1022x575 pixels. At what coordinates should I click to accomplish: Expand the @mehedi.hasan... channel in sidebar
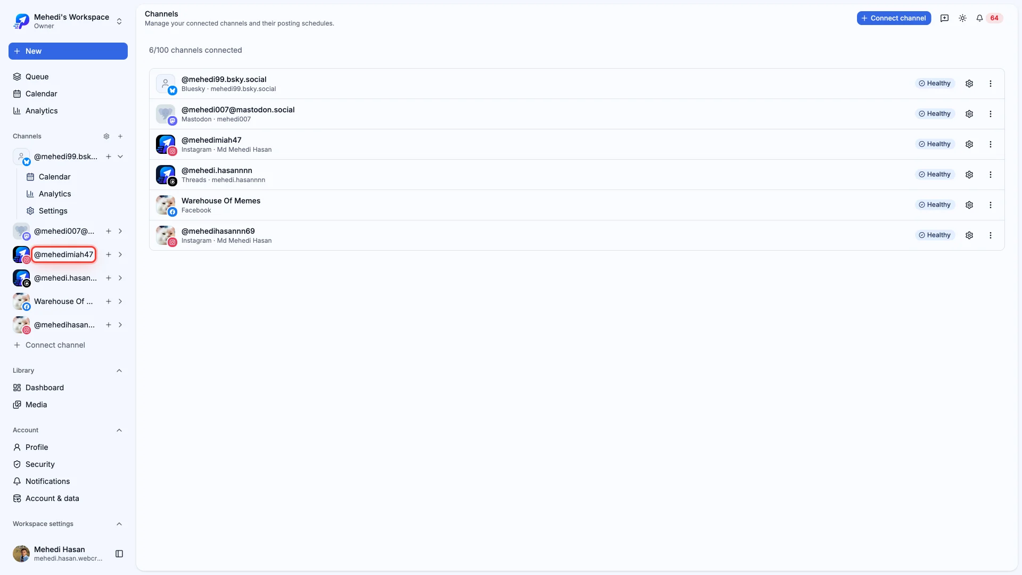click(120, 278)
